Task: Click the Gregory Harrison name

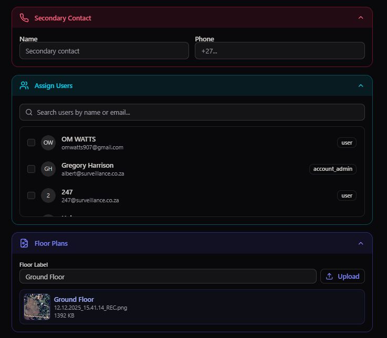Action: [87, 165]
